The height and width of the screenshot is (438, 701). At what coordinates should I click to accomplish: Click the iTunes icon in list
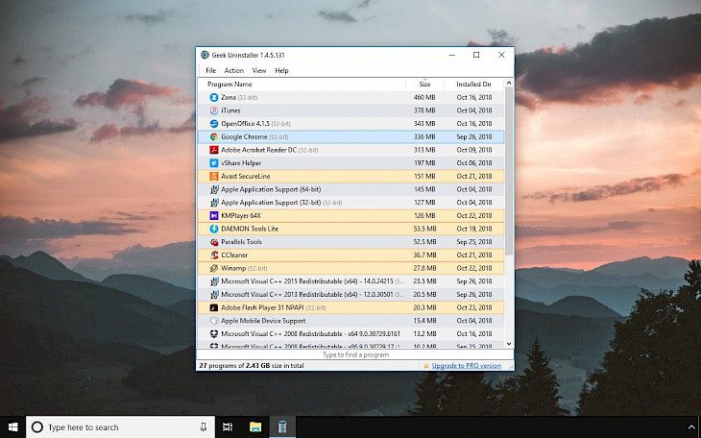214,110
